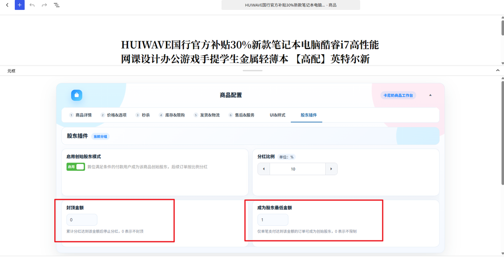Switch to the 秒杀 tab
Image resolution: width=504 pixels, height=258 pixels.
click(x=143, y=115)
